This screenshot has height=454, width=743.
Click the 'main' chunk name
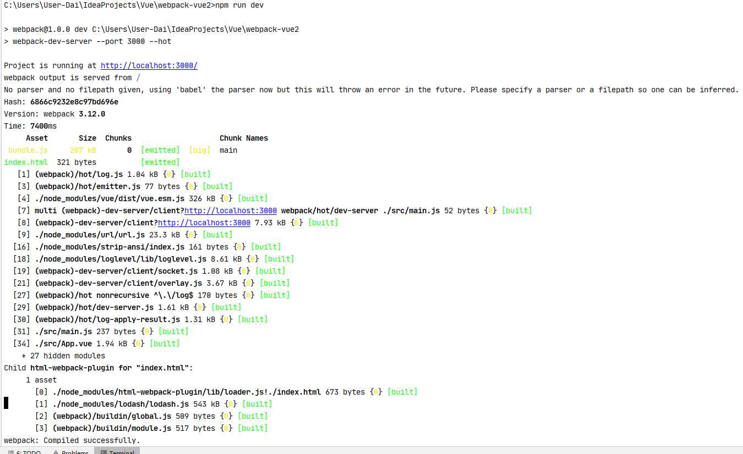[x=228, y=150]
